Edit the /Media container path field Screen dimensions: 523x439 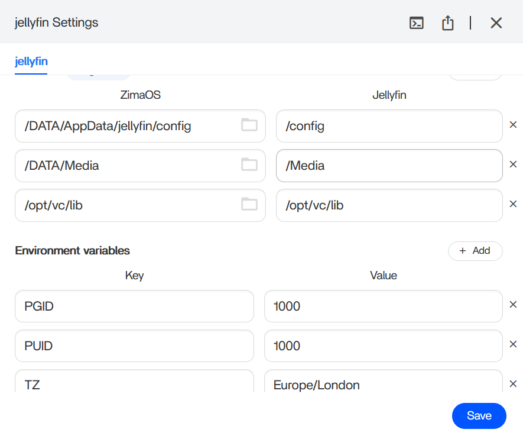(389, 166)
